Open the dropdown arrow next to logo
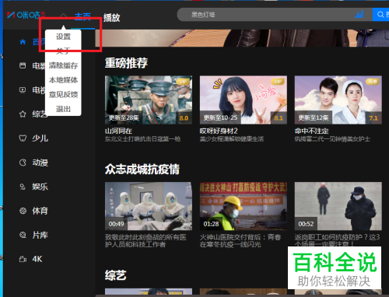The height and width of the screenshot is (297, 389). click(x=63, y=16)
